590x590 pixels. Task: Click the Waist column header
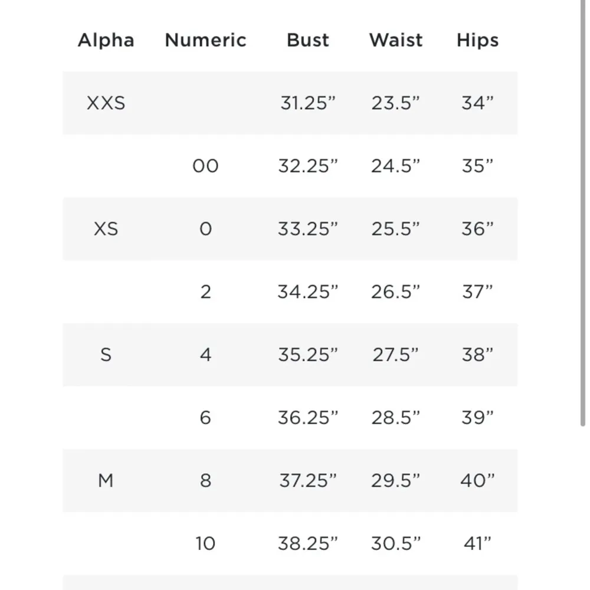[396, 40]
